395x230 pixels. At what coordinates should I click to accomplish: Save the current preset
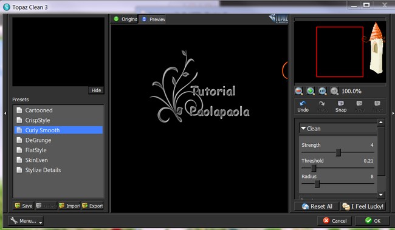point(24,206)
